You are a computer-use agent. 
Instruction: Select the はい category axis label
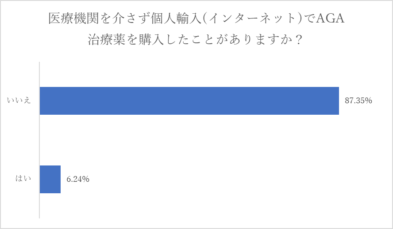coord(23,179)
